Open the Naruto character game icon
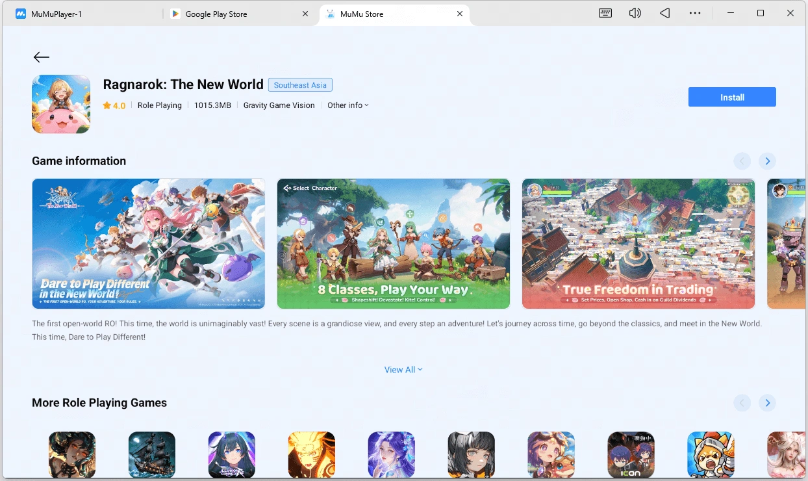This screenshot has width=808, height=481. [x=312, y=455]
